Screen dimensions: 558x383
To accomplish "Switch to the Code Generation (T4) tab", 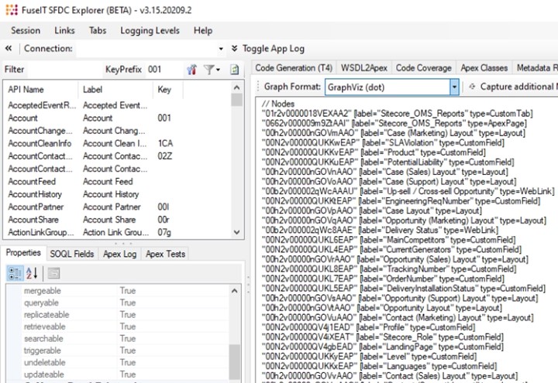I will [x=294, y=68].
